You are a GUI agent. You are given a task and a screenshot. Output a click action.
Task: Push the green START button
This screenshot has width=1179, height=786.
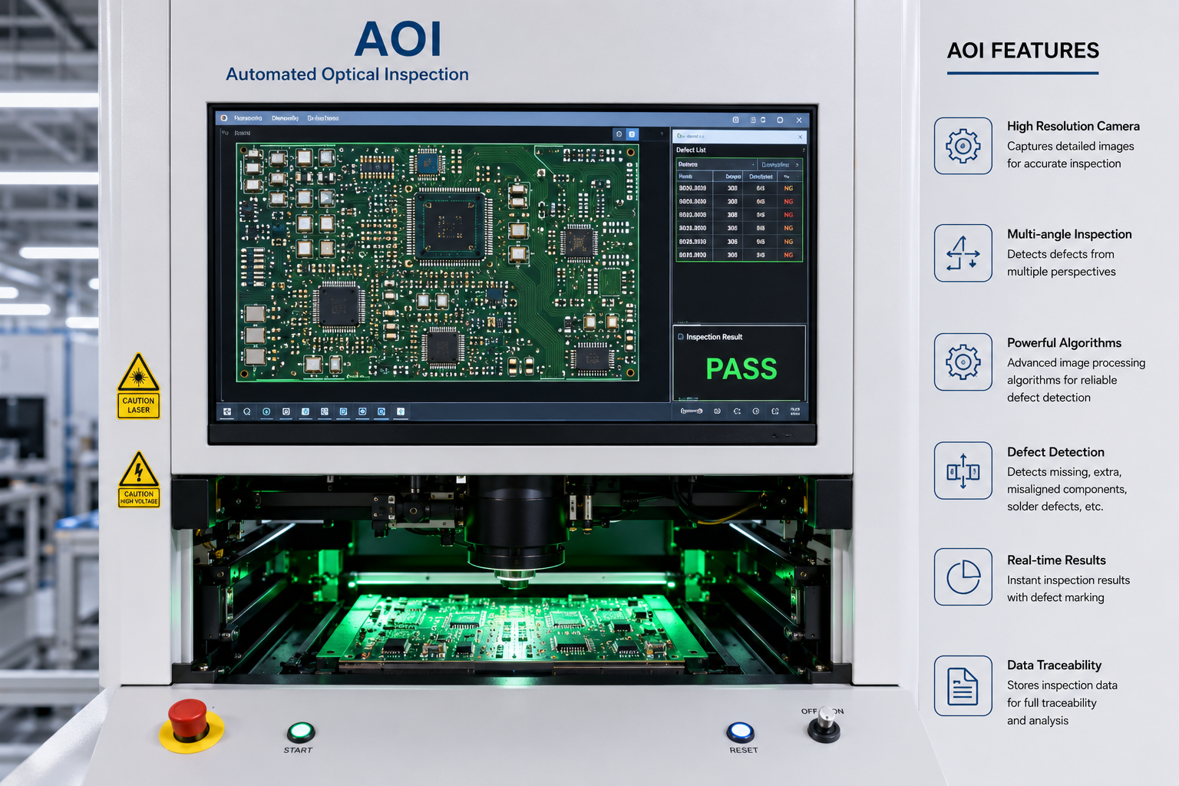point(301,731)
